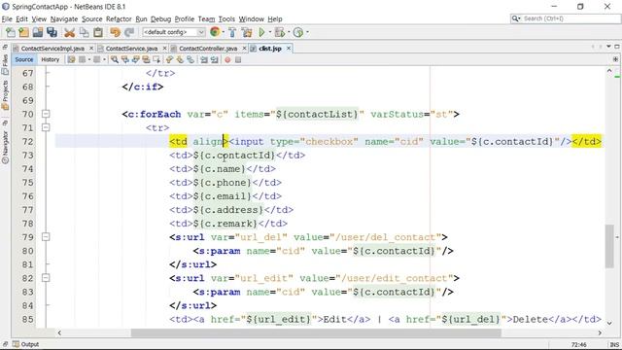Click the Open Project toolbar icon
The width and height of the screenshot is (622, 350).
[38, 32]
